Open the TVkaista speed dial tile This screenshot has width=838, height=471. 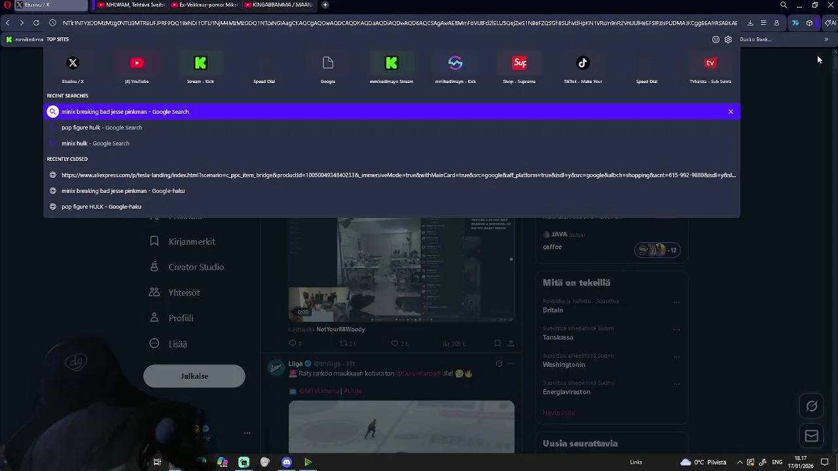[x=710, y=69]
